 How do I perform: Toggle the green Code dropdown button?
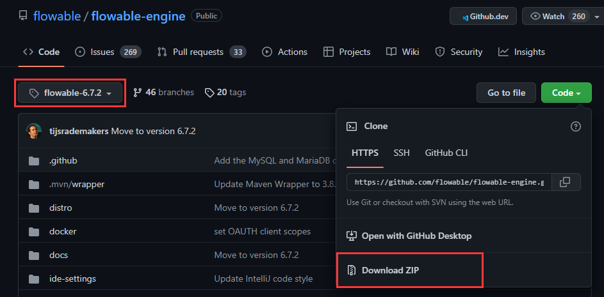[566, 93]
